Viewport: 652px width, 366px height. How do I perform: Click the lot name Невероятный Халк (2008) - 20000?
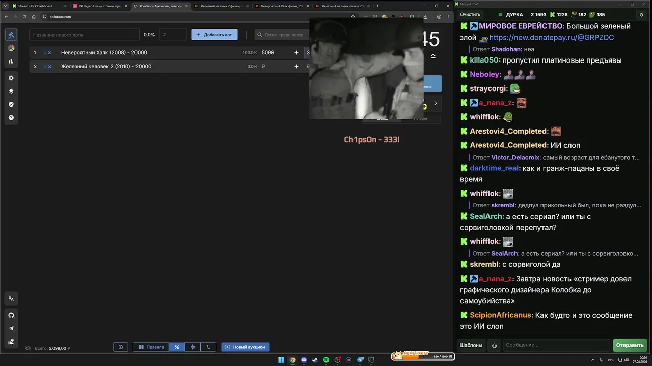[x=104, y=53]
